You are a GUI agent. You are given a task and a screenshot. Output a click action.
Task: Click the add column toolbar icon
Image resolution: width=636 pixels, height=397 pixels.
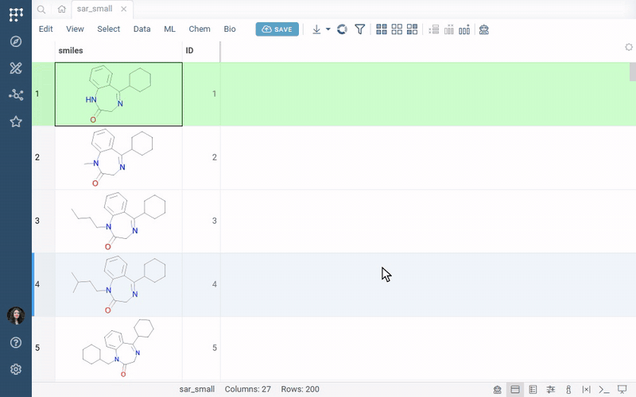(x=464, y=29)
